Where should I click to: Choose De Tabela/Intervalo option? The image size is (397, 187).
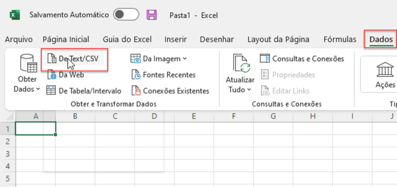click(x=84, y=91)
